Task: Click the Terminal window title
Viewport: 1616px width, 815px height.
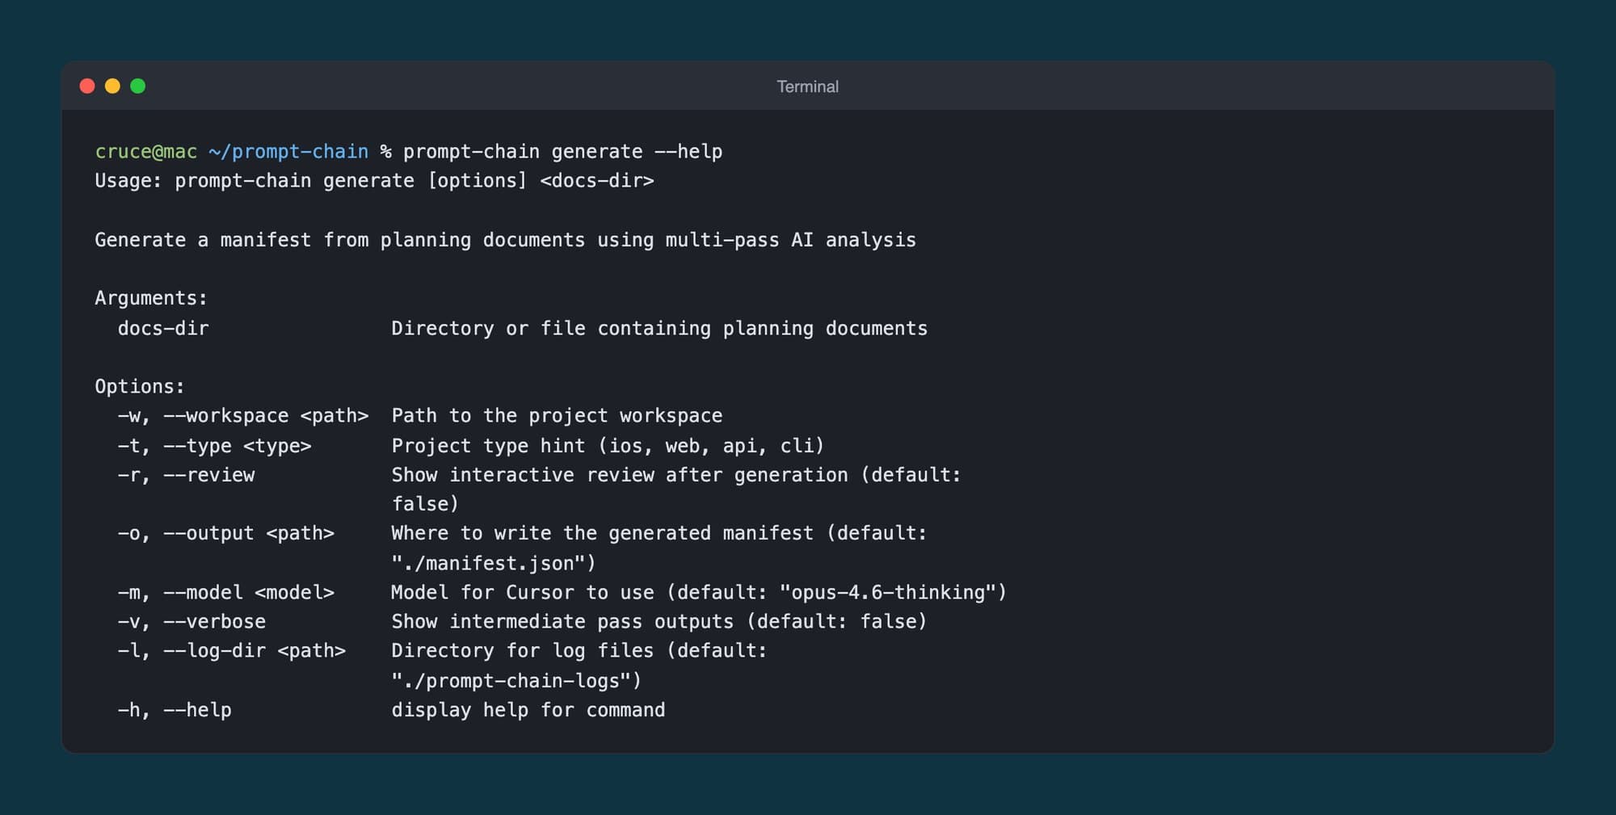Action: 807,86
